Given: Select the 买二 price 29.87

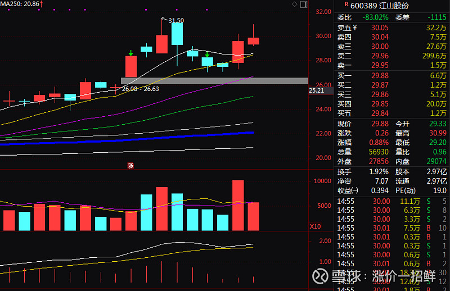Looking at the screenshot, I should (x=380, y=85).
